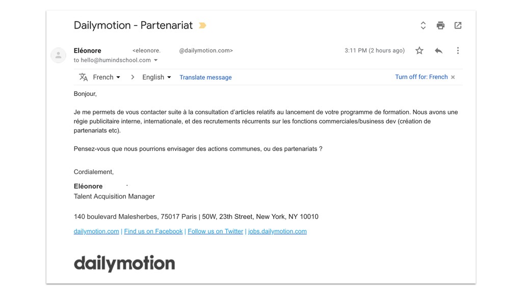The image size is (522, 294).
Task: Open email in new window icon
Action: (x=458, y=26)
